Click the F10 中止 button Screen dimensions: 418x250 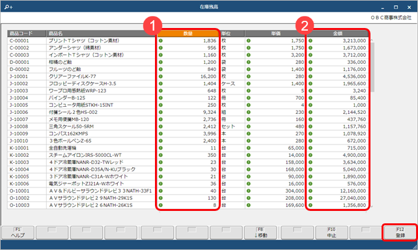coord(331,232)
